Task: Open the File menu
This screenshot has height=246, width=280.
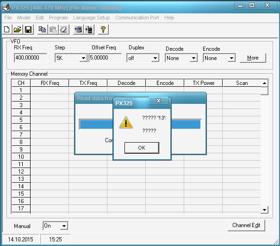Action: 8,18
